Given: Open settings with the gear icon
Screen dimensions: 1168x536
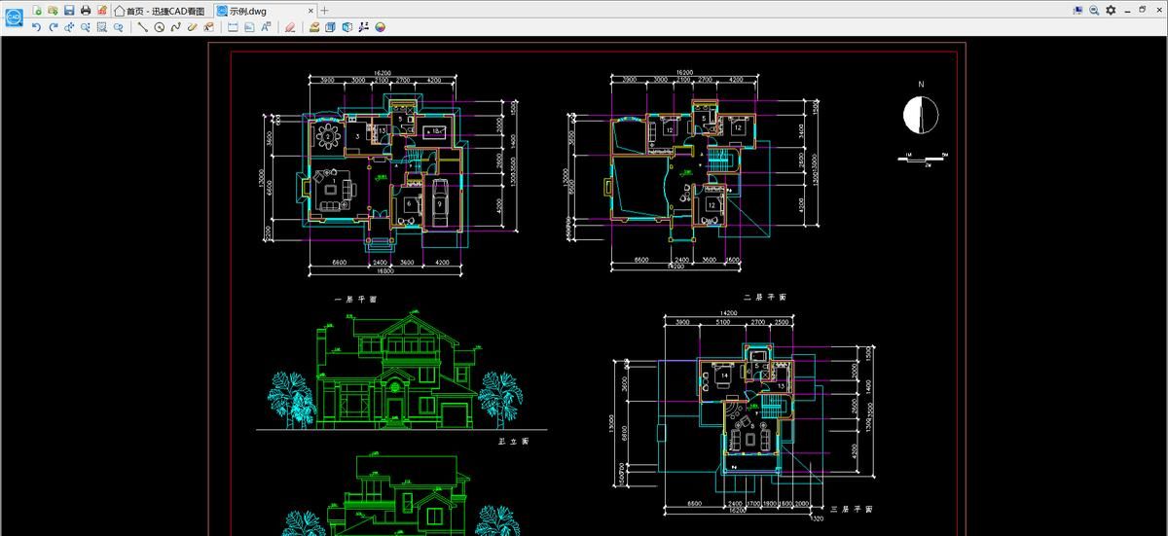Looking at the screenshot, I should [x=1111, y=10].
